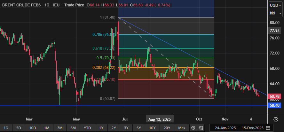Expand the USD currency dropdown
Image resolution: width=284 pixels, height=132 pixels.
275,5
